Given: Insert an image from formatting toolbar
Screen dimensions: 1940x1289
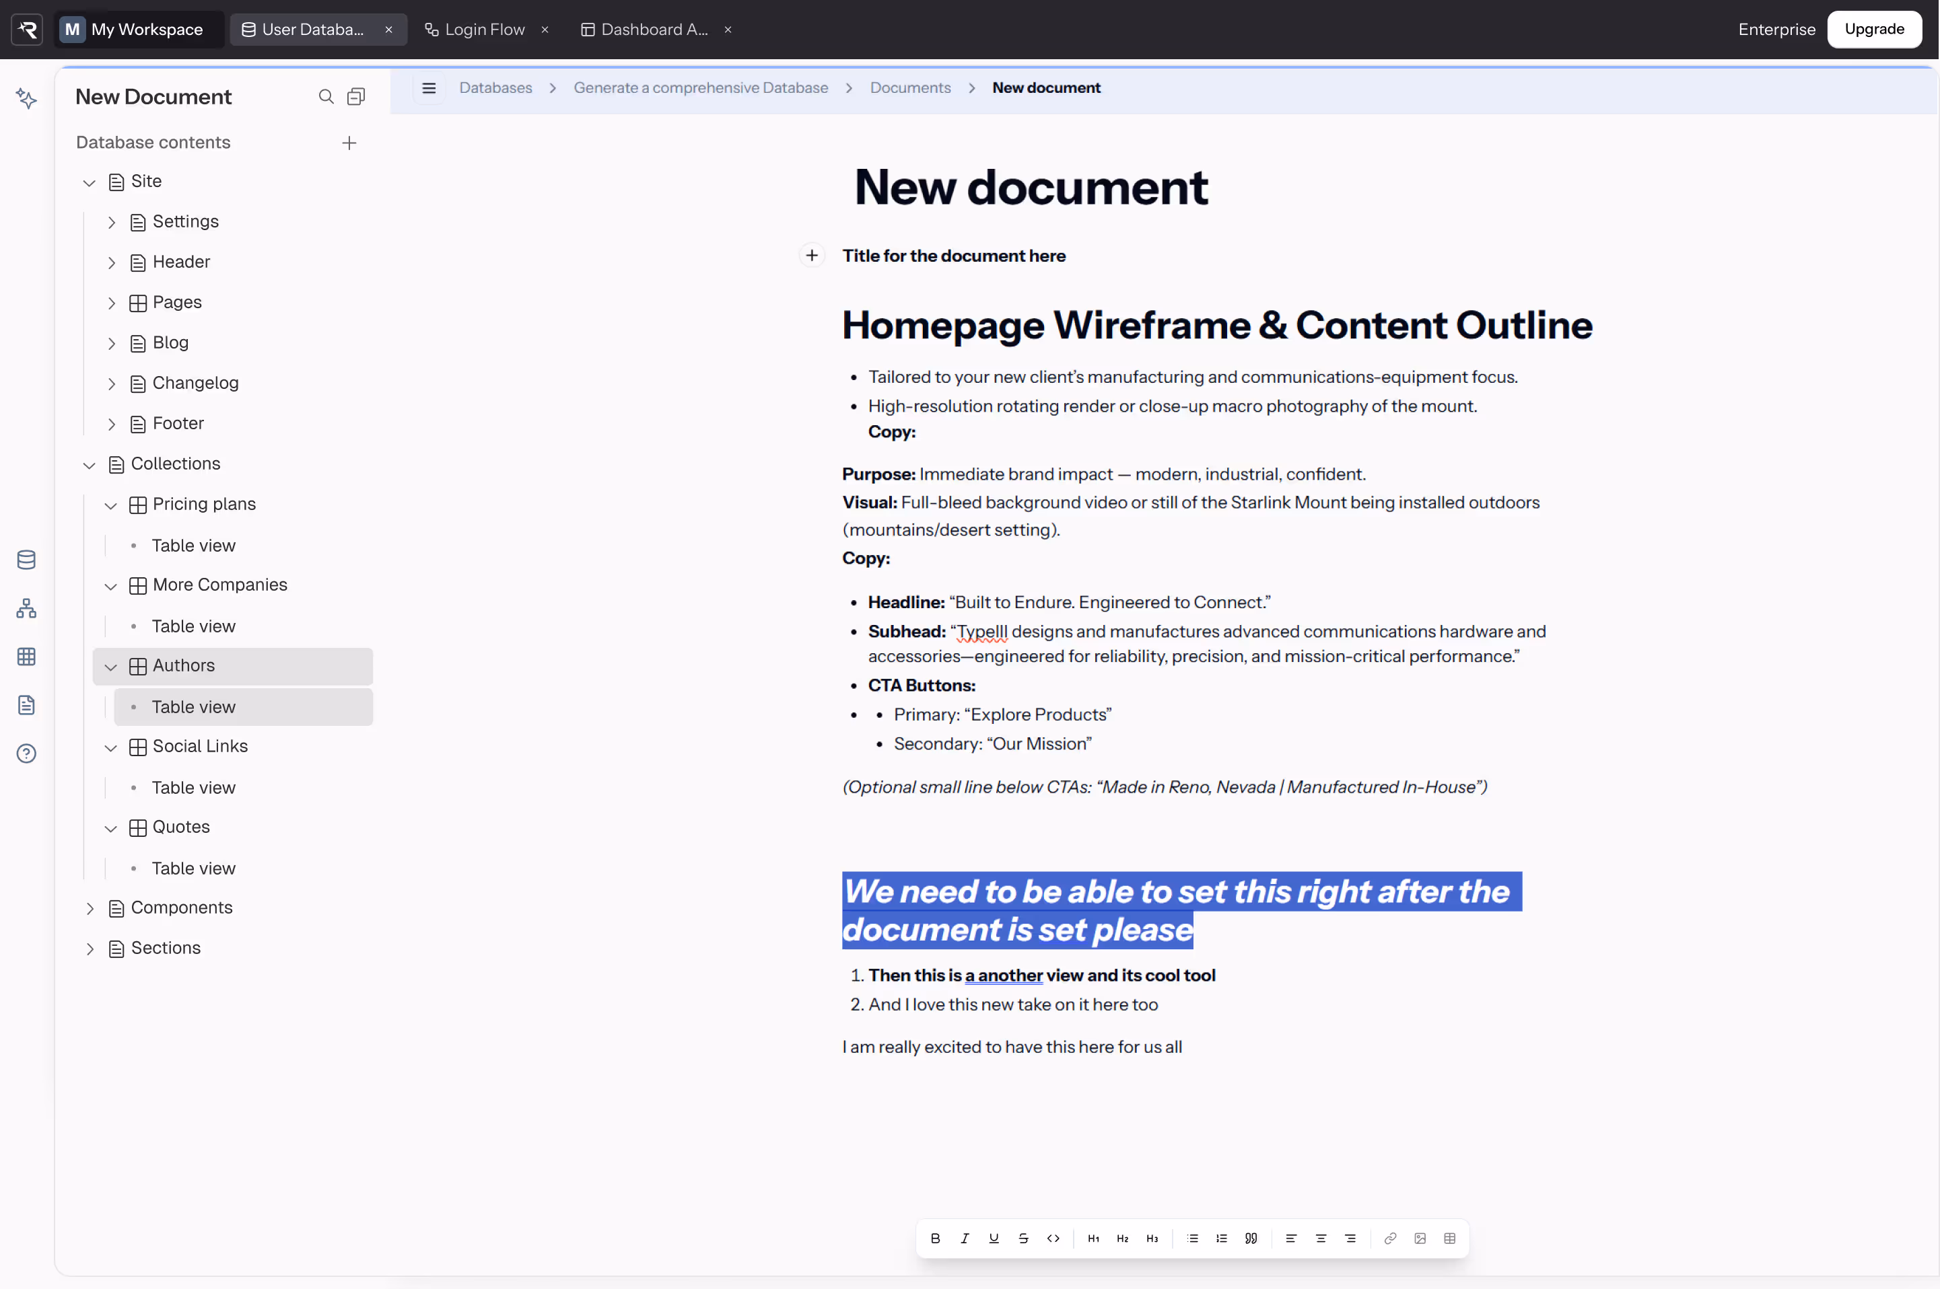Looking at the screenshot, I should [x=1420, y=1238].
